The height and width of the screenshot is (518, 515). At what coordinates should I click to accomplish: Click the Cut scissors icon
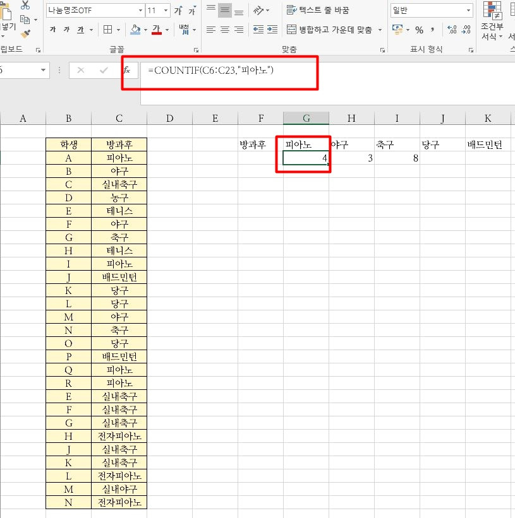25,4
